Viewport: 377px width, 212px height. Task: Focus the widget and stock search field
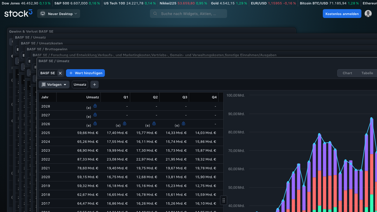pyautogui.click(x=188, y=14)
